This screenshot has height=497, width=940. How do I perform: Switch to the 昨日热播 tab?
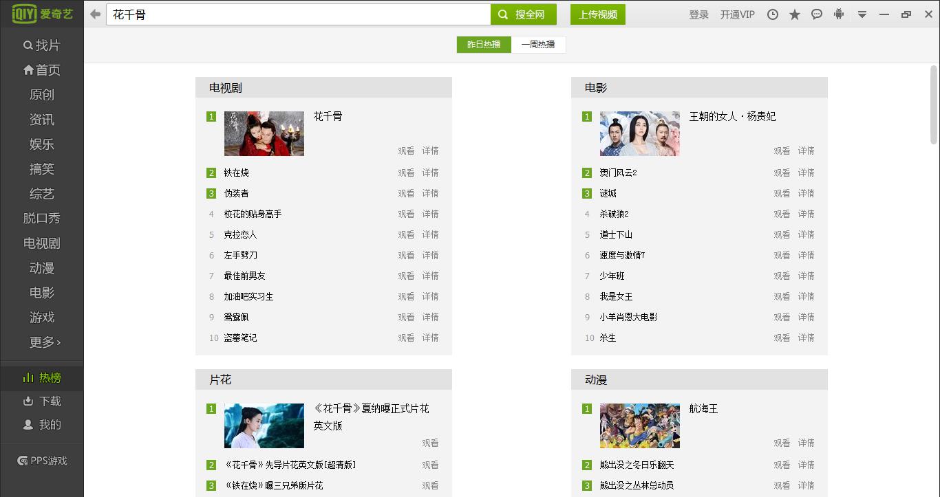tap(484, 45)
